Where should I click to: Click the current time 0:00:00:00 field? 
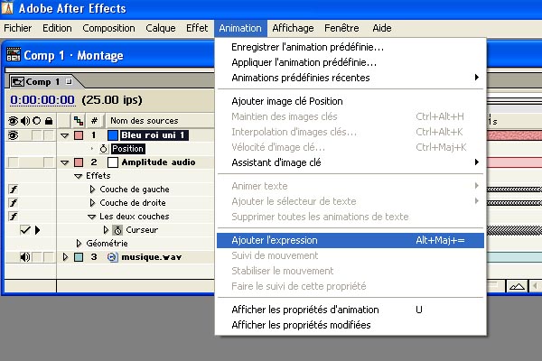tap(42, 100)
